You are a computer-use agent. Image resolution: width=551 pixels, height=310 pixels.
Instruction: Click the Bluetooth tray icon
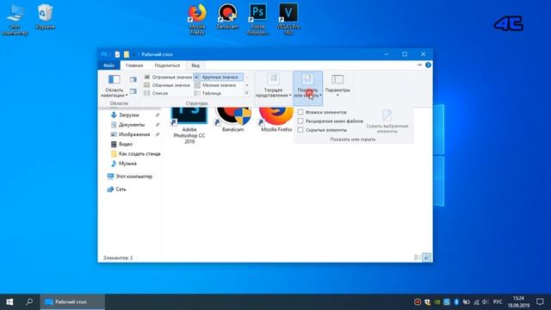click(x=456, y=302)
